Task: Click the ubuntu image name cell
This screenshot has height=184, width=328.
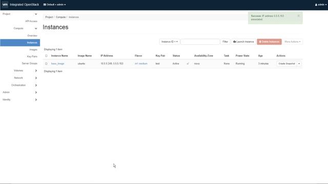Action: click(x=81, y=63)
